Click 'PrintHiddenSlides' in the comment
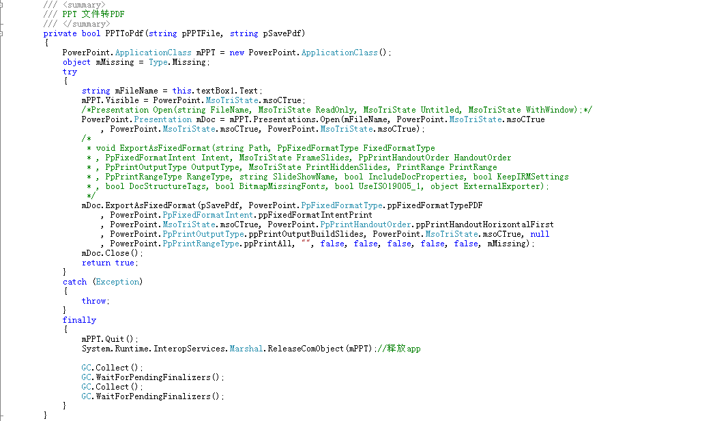 pyautogui.click(x=347, y=167)
